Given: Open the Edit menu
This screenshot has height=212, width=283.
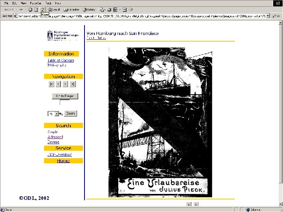Looking at the screenshot, I should tap(15, 3).
